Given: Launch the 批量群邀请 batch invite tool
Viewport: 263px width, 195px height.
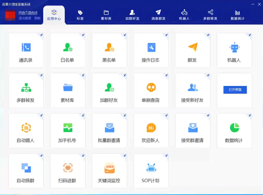Looking at the screenshot, I should coord(109,130).
